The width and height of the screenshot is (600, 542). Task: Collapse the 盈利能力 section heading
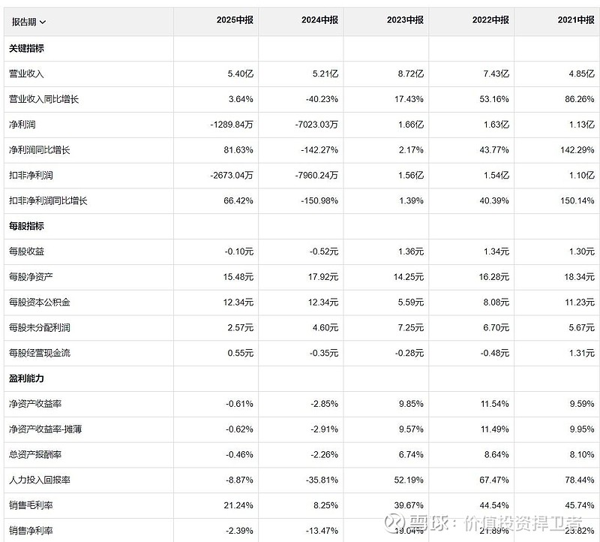click(x=26, y=378)
